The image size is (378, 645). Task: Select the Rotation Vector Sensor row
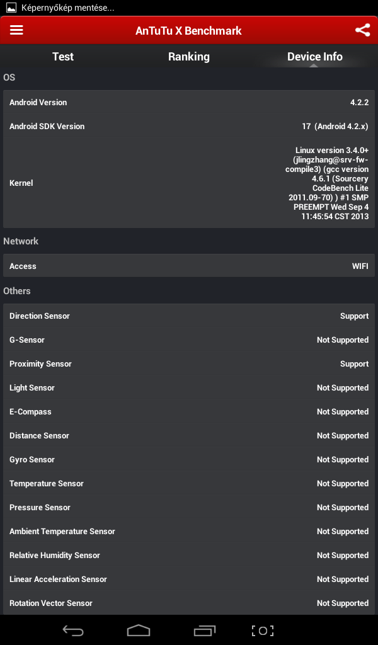click(189, 603)
